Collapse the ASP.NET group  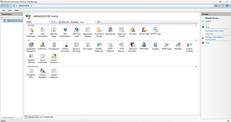[196, 25]
